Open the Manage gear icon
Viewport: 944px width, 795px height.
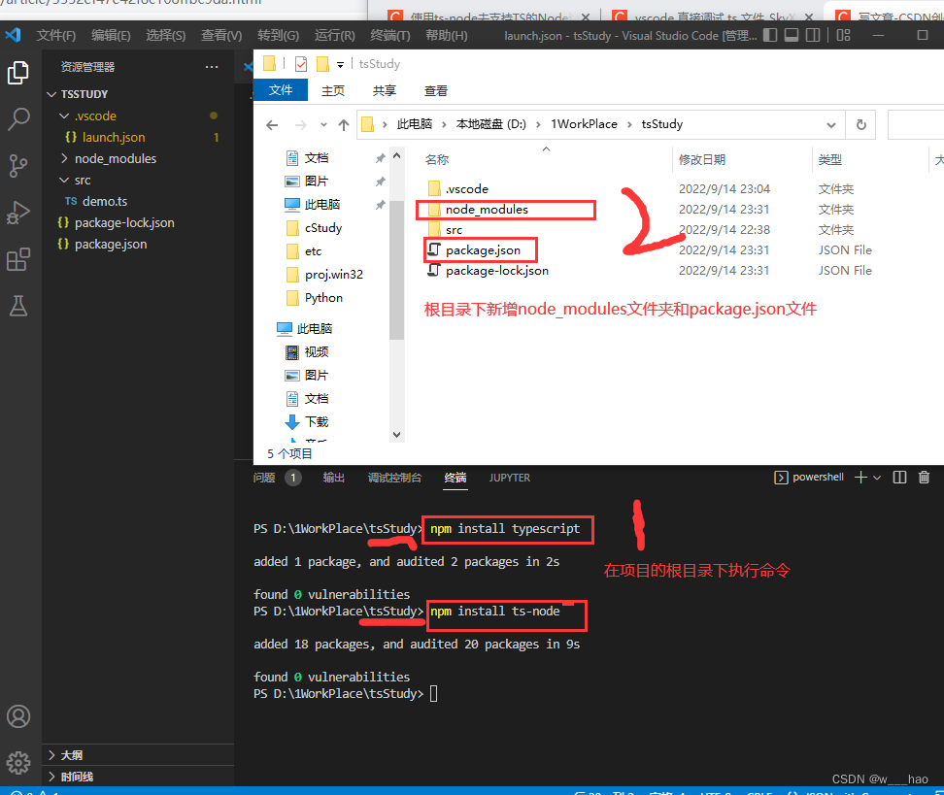click(18, 763)
